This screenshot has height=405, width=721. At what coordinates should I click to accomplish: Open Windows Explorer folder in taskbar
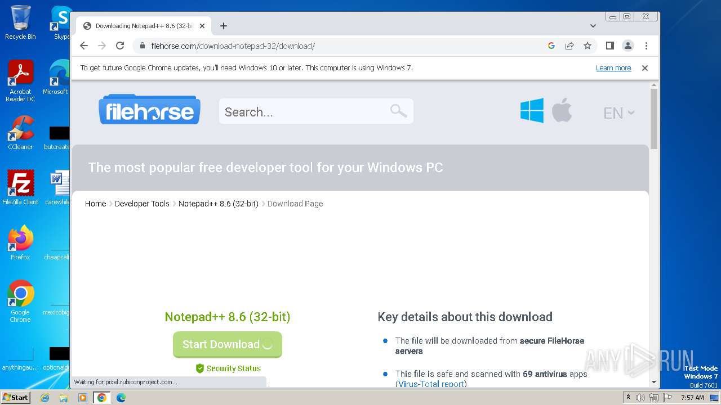coord(64,398)
